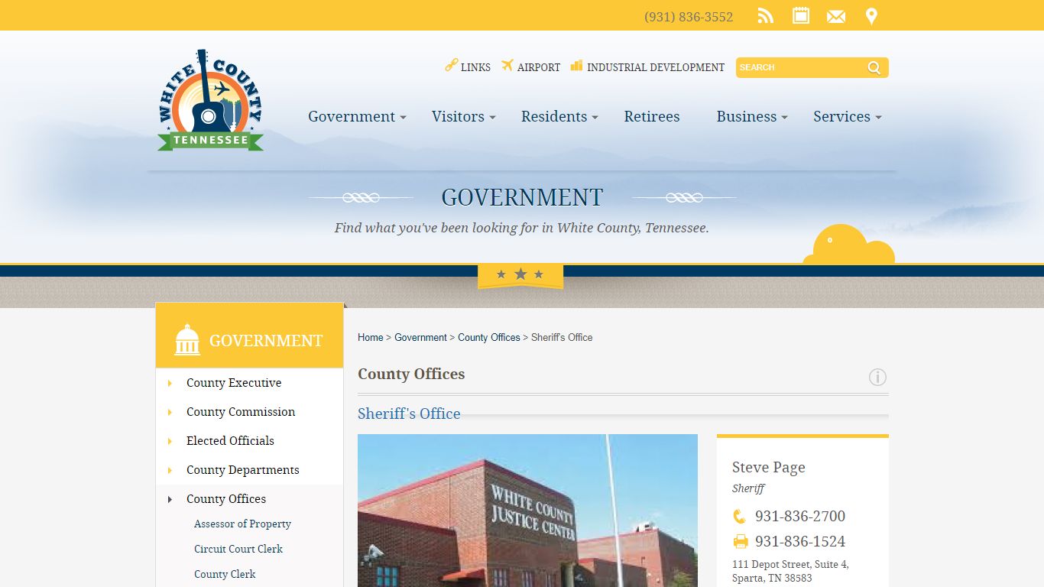
Task: Click the capitol building Government icon
Action: (187, 339)
